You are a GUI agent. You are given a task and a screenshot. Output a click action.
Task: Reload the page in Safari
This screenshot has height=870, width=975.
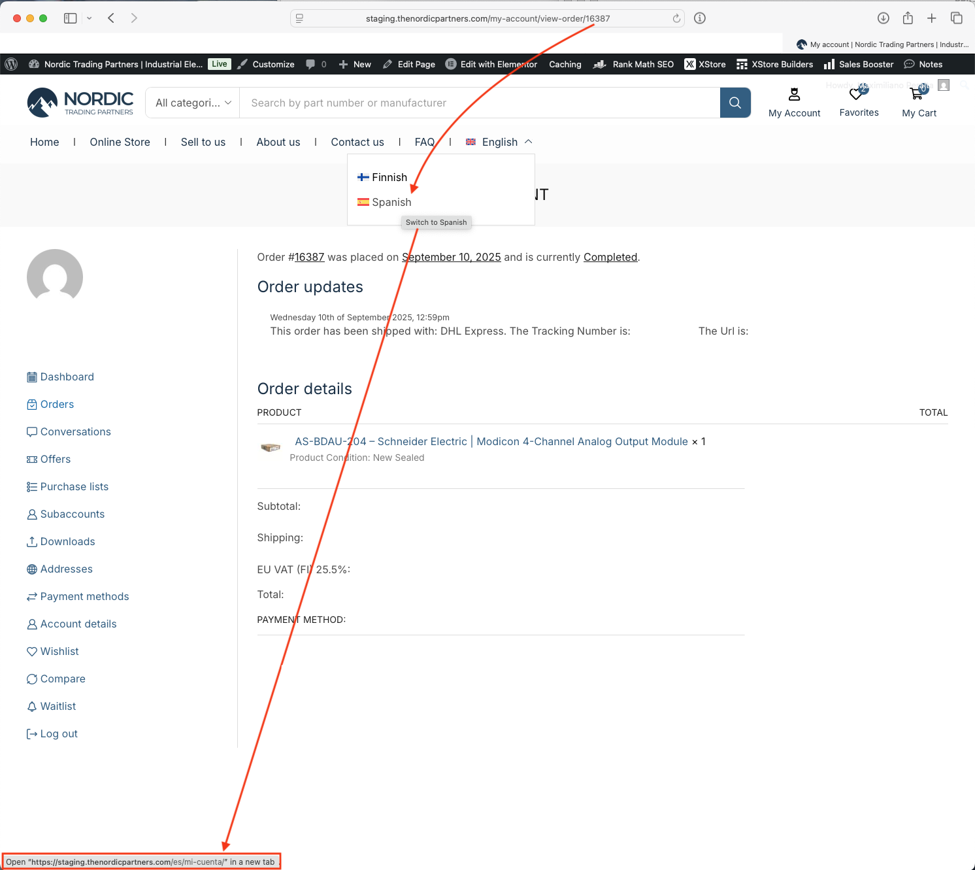[676, 18]
